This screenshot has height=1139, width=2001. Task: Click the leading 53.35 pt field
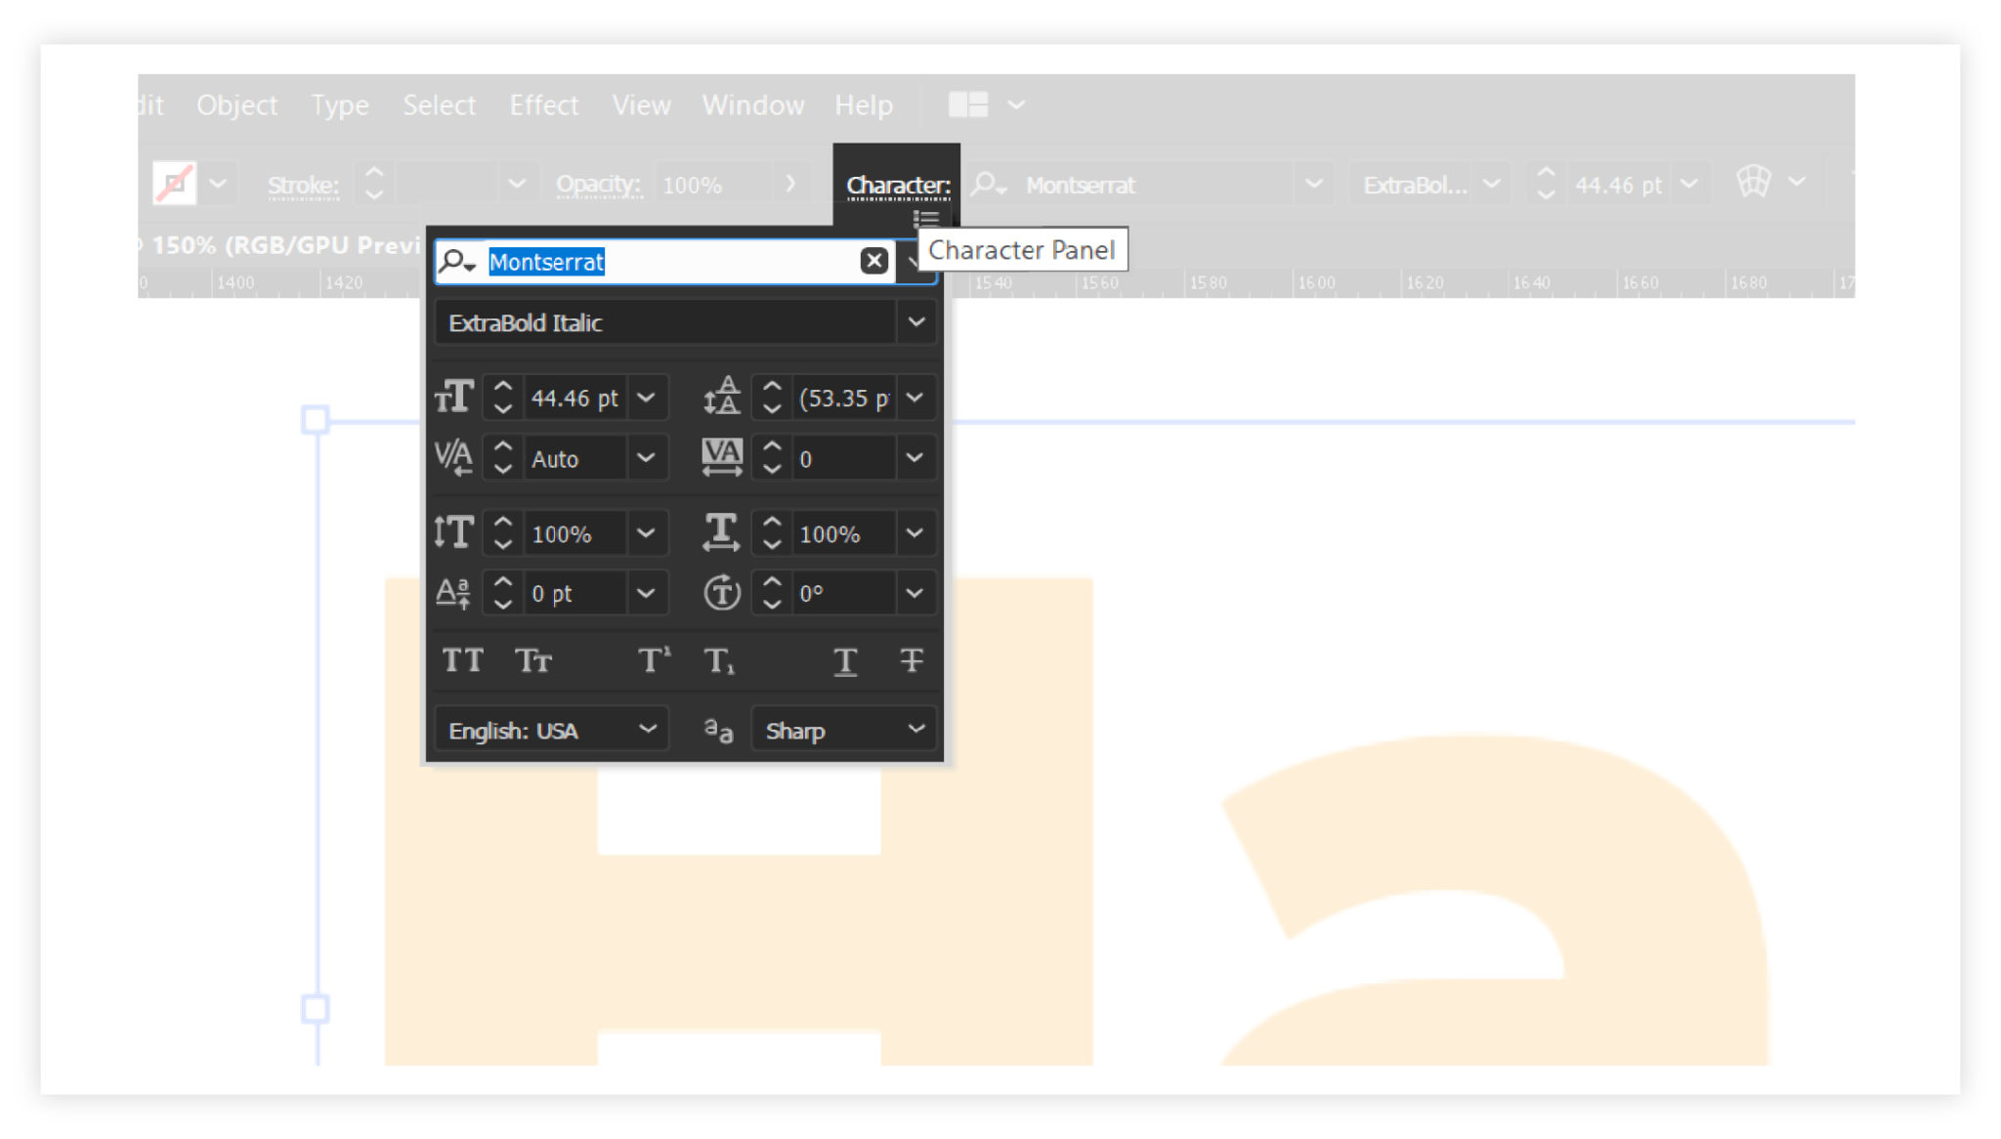point(844,399)
